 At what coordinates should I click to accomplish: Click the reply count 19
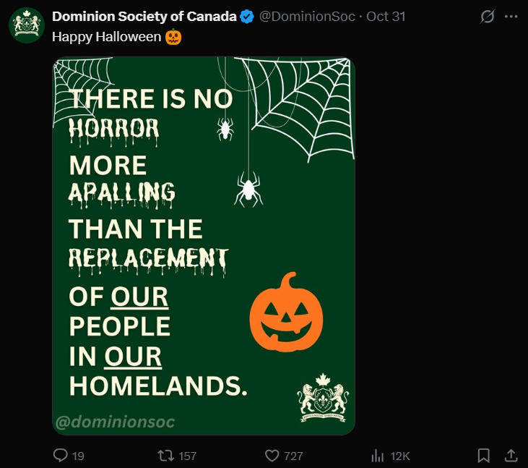pos(79,456)
